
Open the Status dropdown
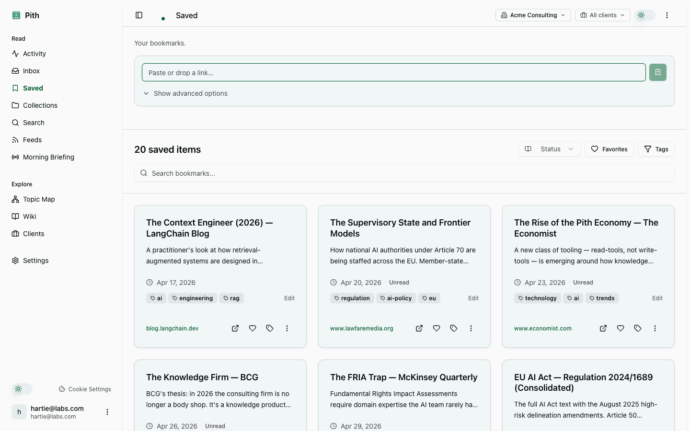click(x=550, y=149)
